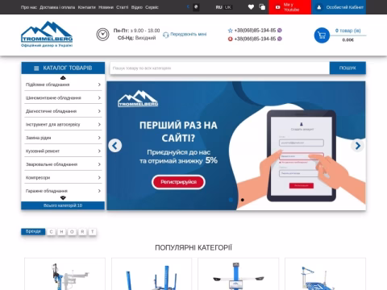The image size is (387, 290).
Task: Click Kyivstar star icon by first phone
Action: pos(230,31)
